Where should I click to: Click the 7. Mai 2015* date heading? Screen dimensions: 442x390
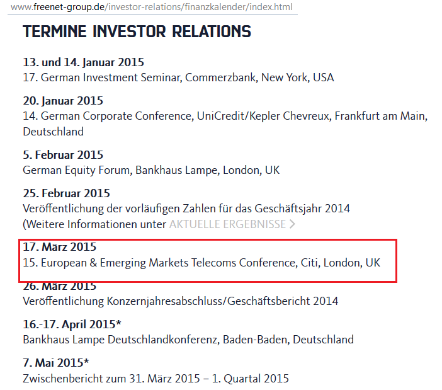click(x=56, y=363)
